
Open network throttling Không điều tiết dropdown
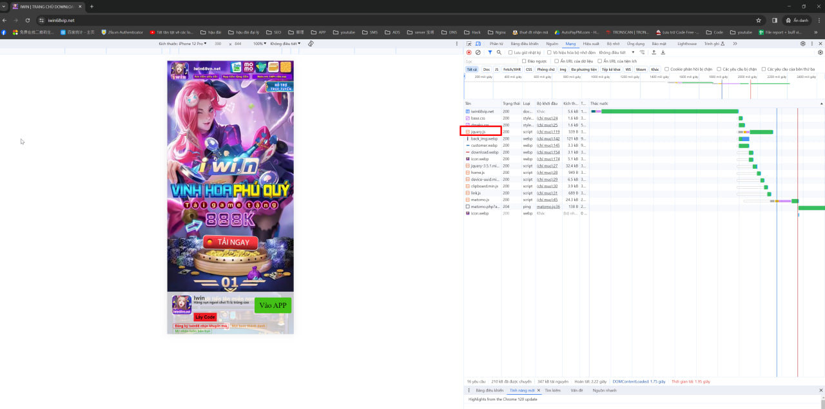tap(617, 52)
